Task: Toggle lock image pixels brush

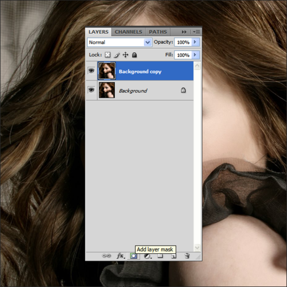Action: (x=117, y=55)
